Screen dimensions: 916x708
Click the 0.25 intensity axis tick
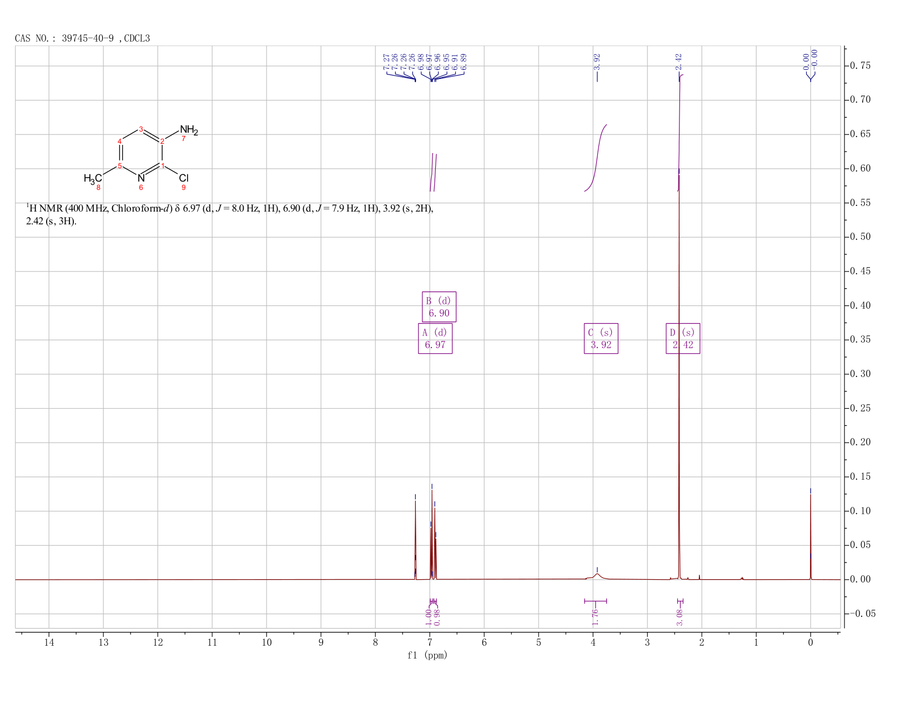tap(860, 408)
